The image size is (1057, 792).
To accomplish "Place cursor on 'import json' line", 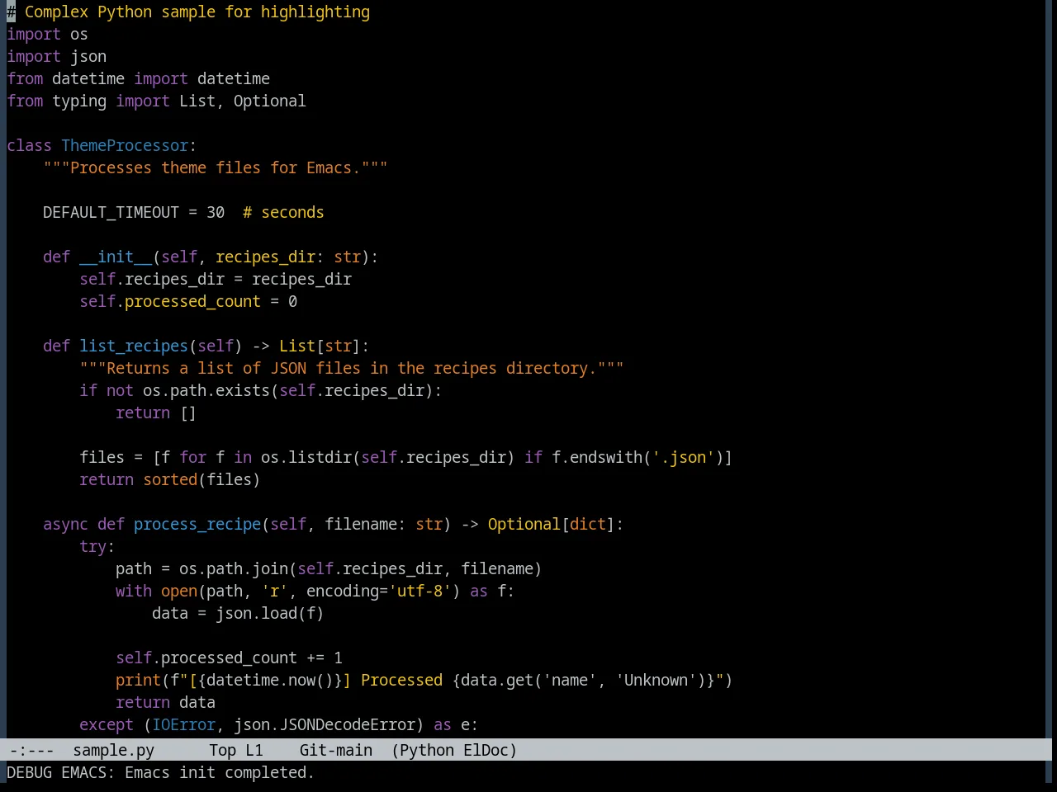I will pyautogui.click(x=56, y=56).
